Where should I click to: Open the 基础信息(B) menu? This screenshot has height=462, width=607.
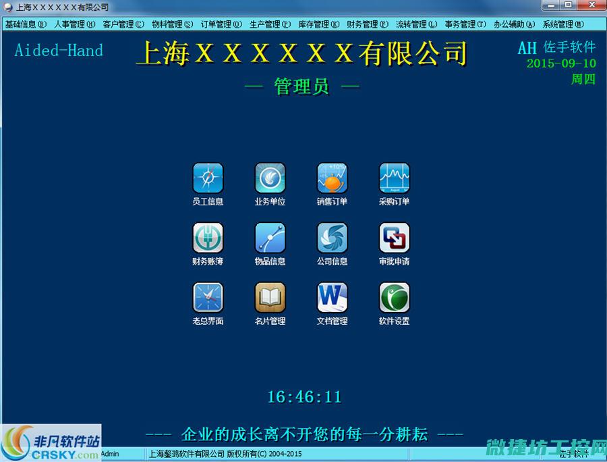click(x=26, y=24)
